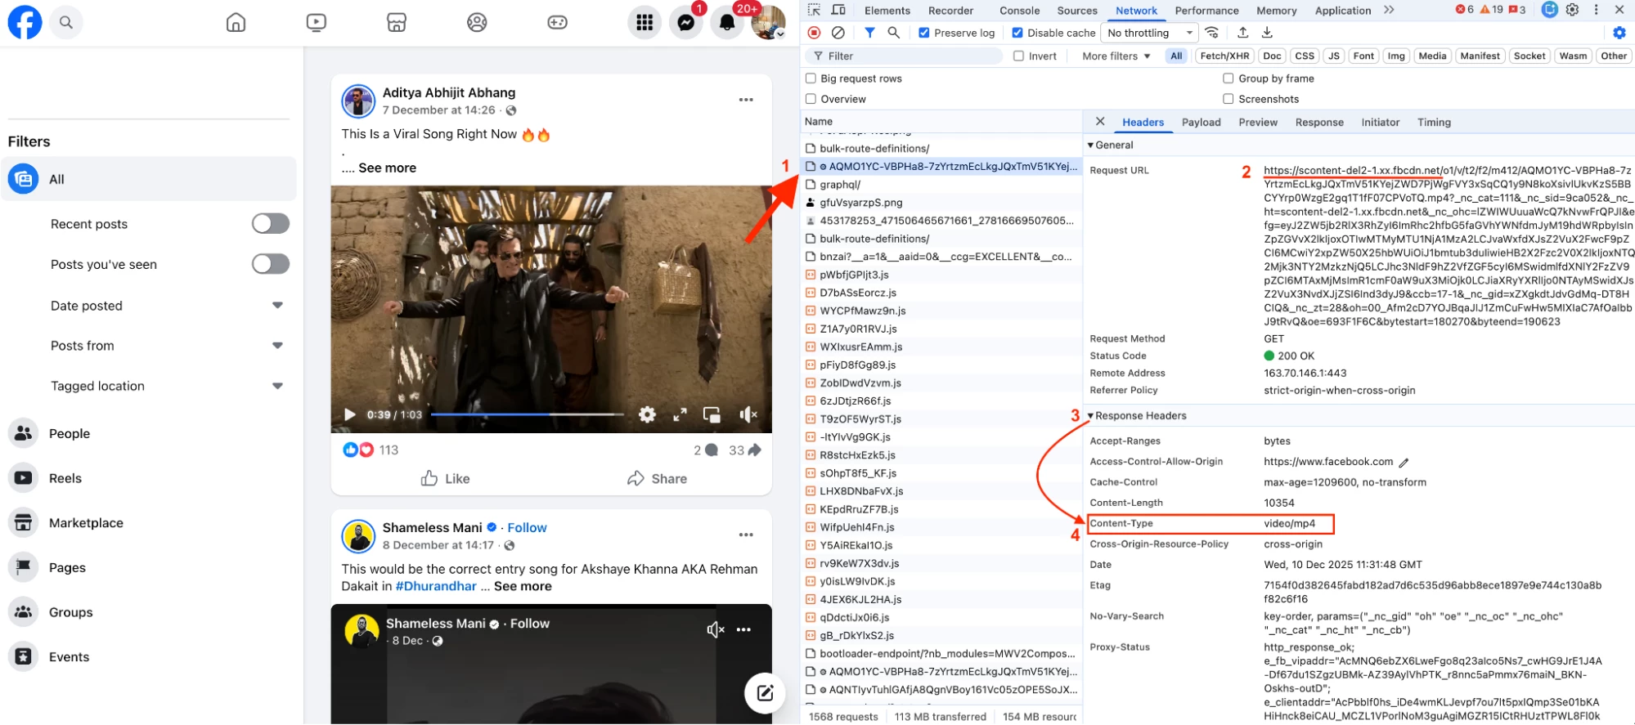Uncheck Disable cache checkbox

[1017, 33]
